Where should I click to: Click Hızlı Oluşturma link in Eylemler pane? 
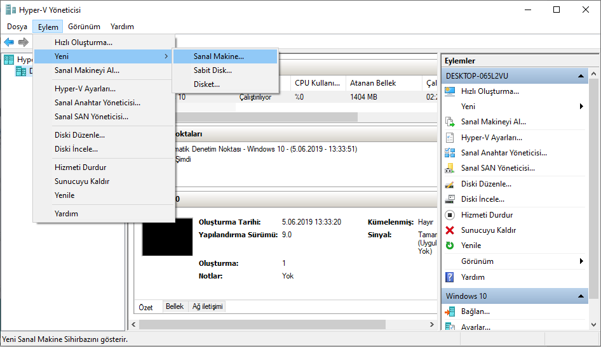(x=490, y=91)
